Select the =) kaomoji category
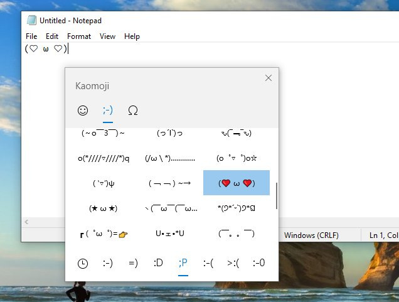Image resolution: width=399 pixels, height=302 pixels. (133, 263)
